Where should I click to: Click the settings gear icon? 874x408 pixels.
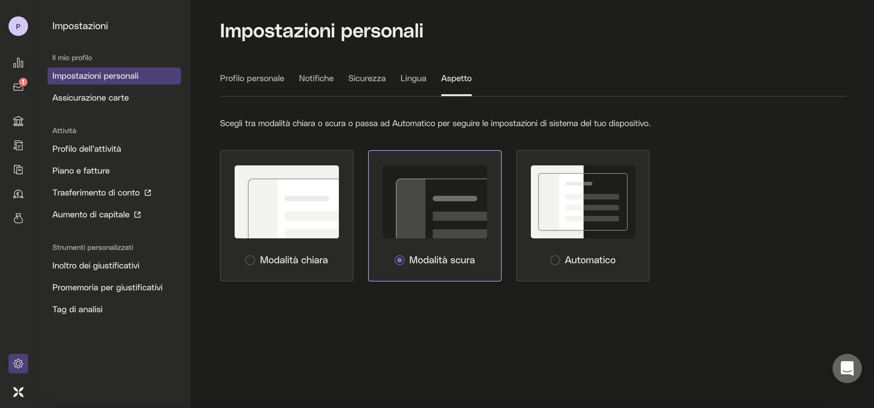(x=18, y=364)
